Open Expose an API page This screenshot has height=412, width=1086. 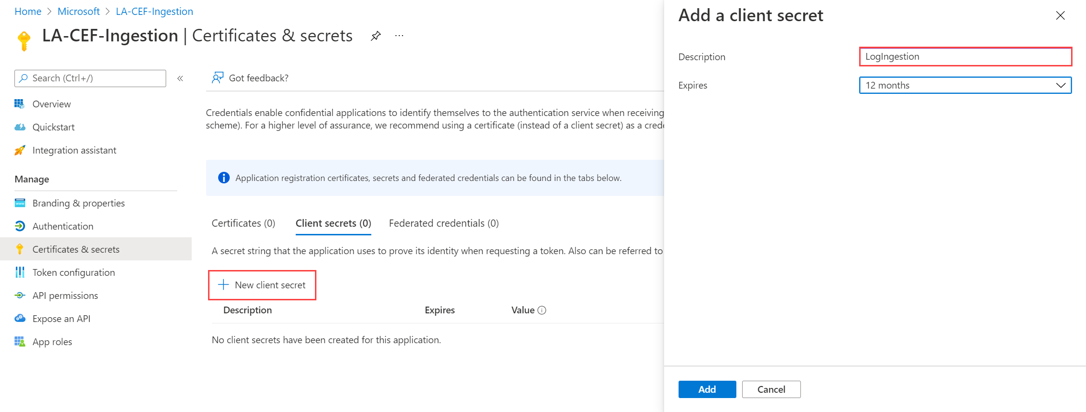tap(61, 319)
